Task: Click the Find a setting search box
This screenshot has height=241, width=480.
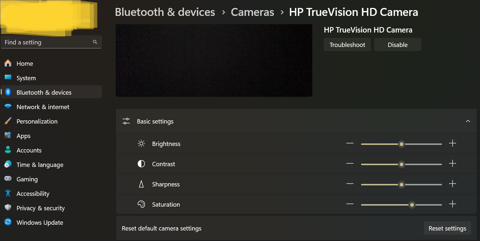Action: (51, 42)
